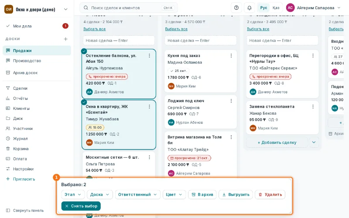Click НА avatar on Лоджия под ключ
This screenshot has width=349, height=218.
(171, 123)
